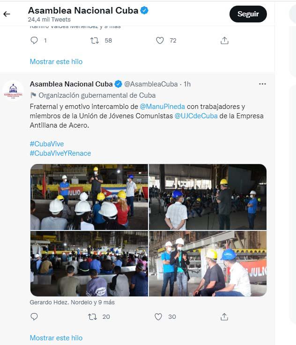296x345 pixels.
Task: Open Asamblea Nacional Cuba profile avatar
Action: click(13, 91)
